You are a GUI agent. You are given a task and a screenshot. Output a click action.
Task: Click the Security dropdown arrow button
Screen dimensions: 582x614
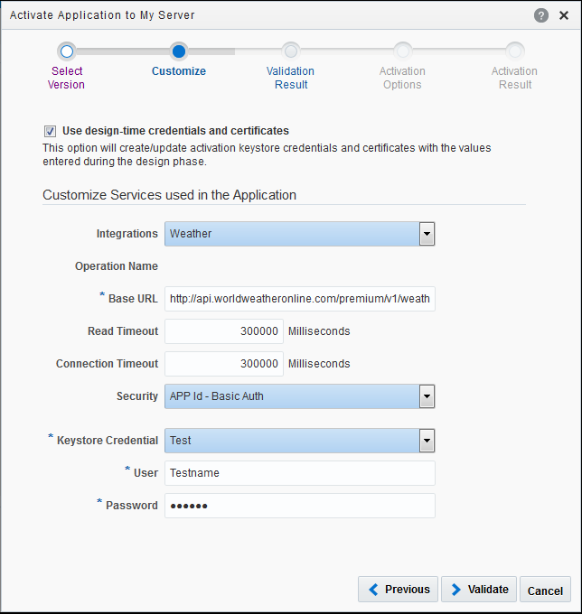427,396
